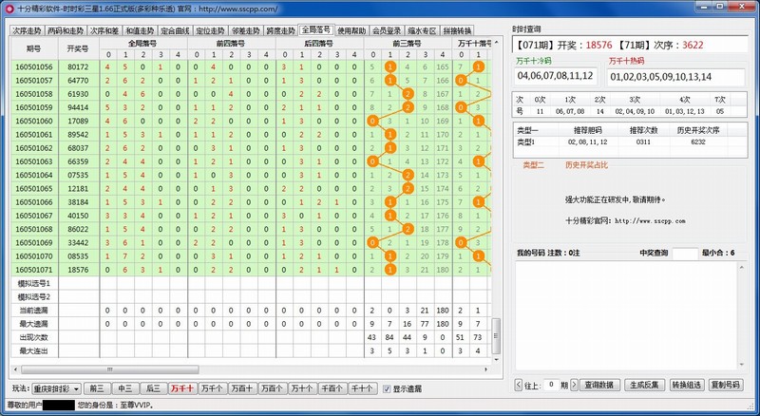
Task: Click the 万千个 button
Action: (x=212, y=388)
